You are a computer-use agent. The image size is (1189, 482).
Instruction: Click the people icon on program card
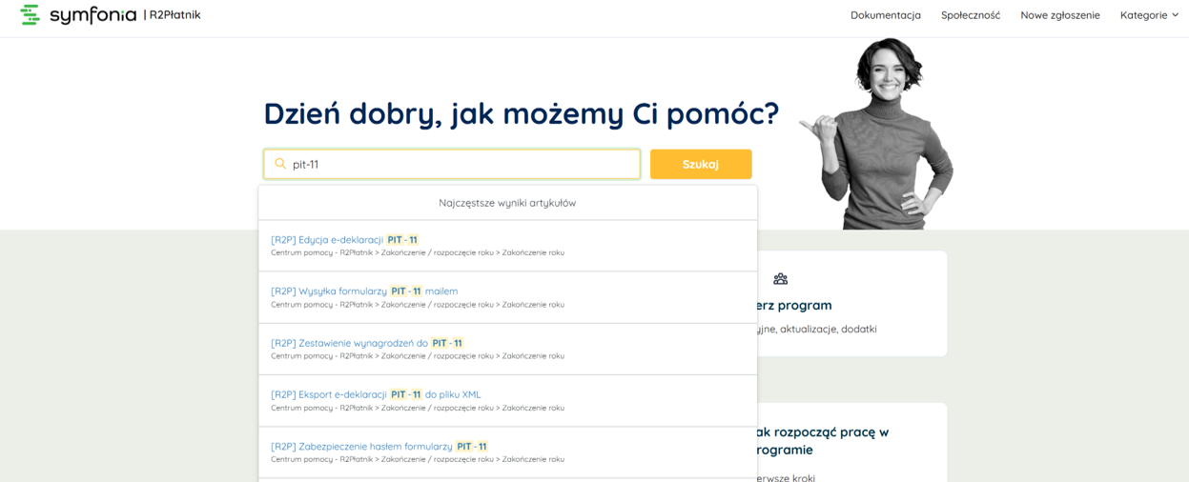point(780,279)
